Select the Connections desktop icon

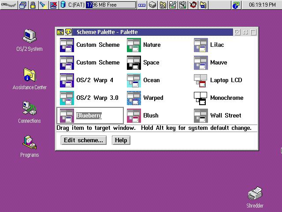click(30, 112)
